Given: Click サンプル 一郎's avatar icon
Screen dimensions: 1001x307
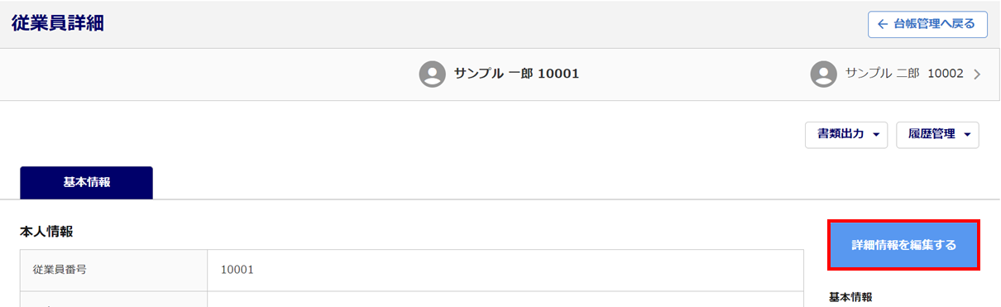Looking at the screenshot, I should click(x=433, y=74).
